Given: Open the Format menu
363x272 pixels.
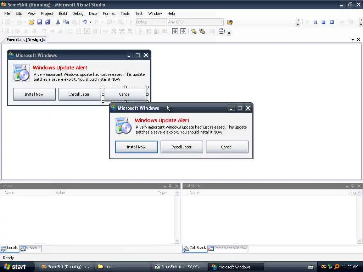Looking at the screenshot, I should (x=109, y=13).
